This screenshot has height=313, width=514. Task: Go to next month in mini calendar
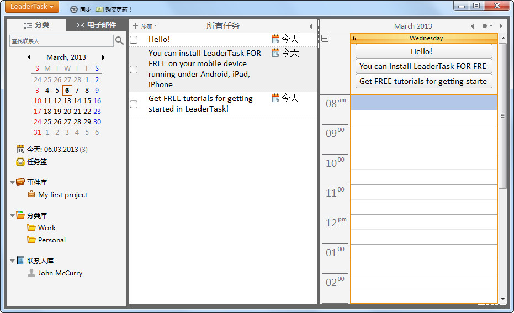point(103,57)
